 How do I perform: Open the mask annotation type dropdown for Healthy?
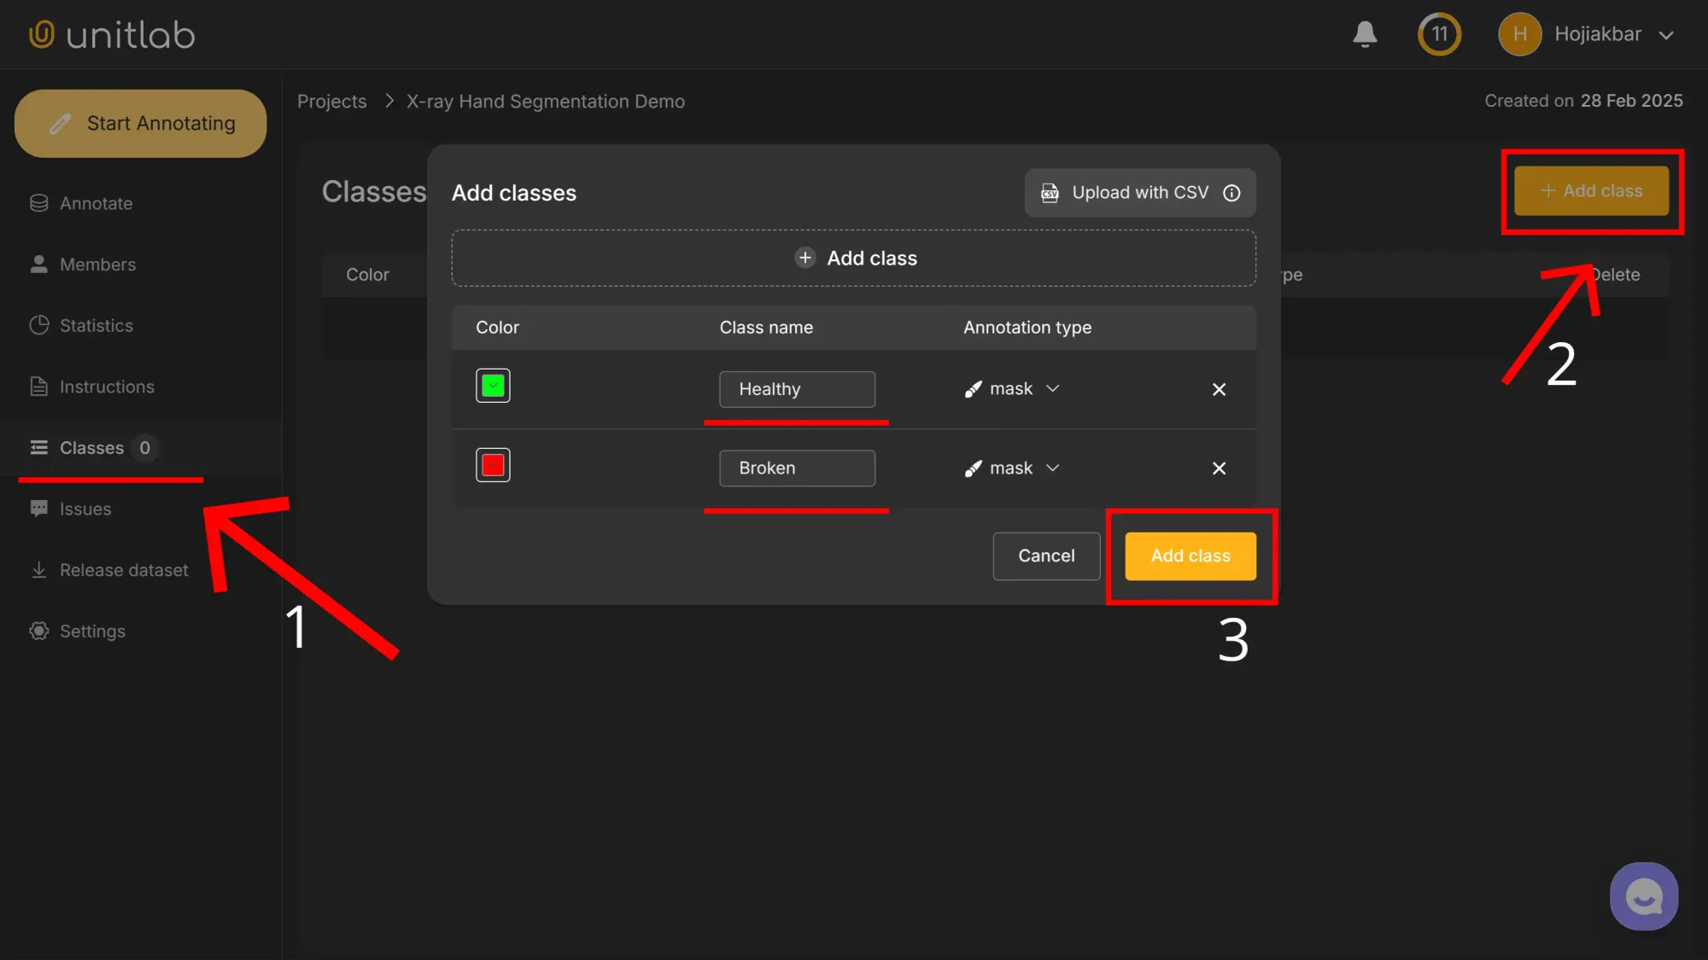1011,389
